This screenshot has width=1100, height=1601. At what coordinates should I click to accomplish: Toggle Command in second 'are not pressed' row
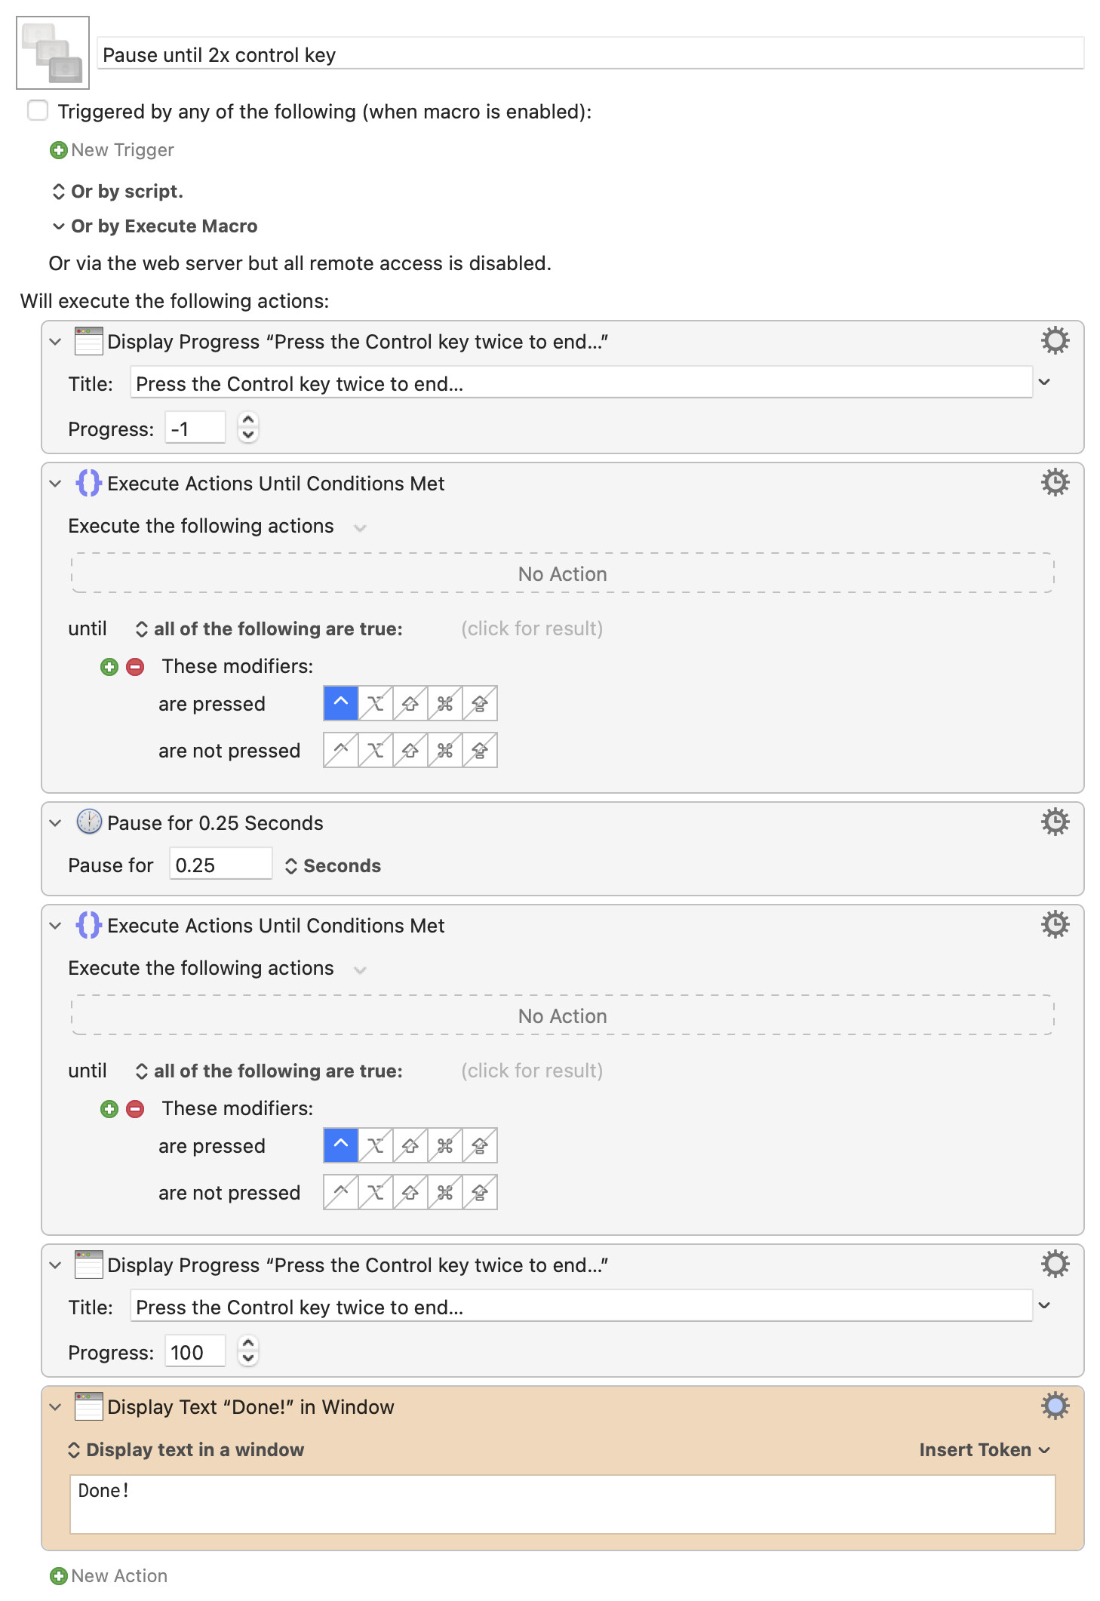click(445, 1192)
